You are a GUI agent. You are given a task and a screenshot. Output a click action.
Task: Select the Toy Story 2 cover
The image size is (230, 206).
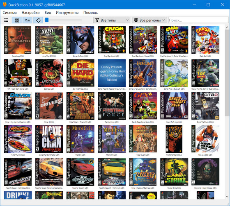tap(205, 73)
